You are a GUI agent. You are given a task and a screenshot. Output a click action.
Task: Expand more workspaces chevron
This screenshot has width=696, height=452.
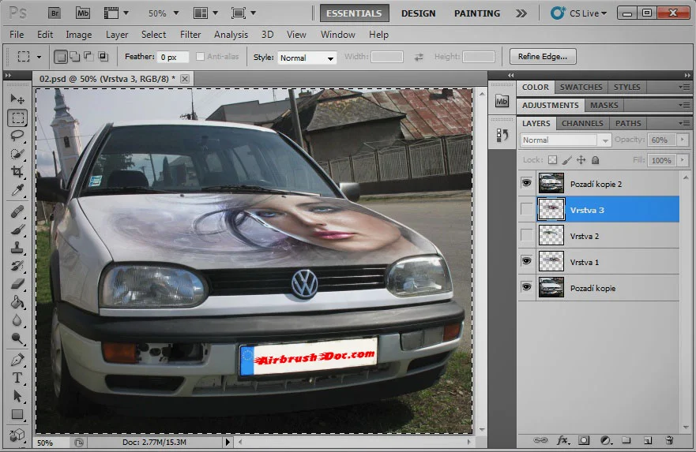tap(521, 13)
